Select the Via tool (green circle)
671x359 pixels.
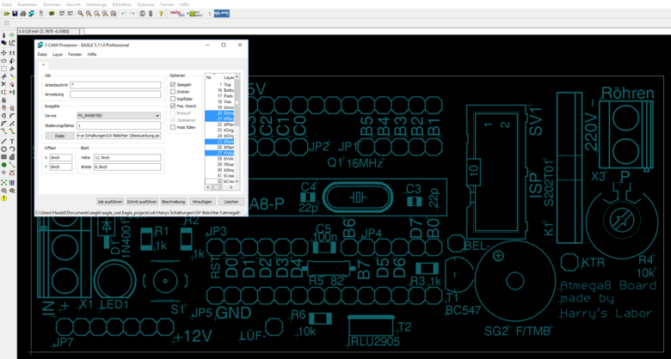pyautogui.click(x=3, y=165)
